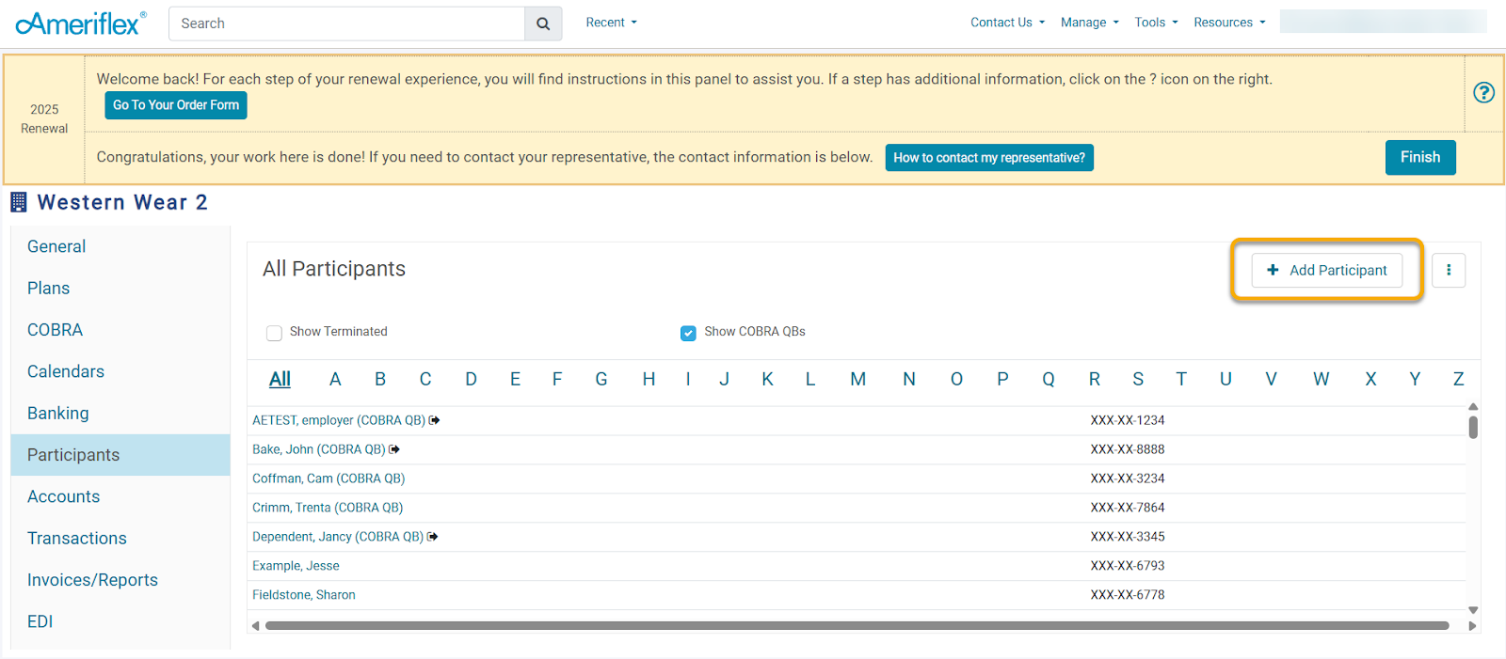Screen dimensions: 1506x659
Task: Click the down arrow of the list scrollbar
Action: (x=1473, y=610)
